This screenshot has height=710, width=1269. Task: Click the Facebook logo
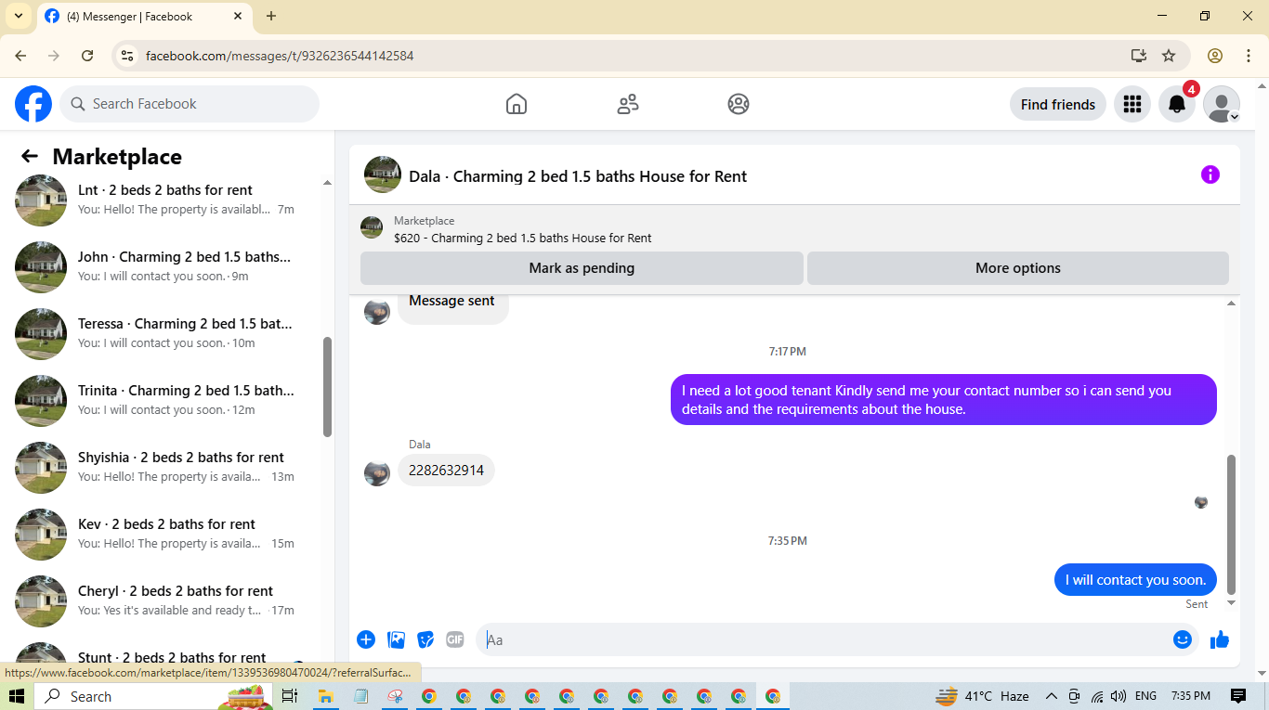pos(33,104)
